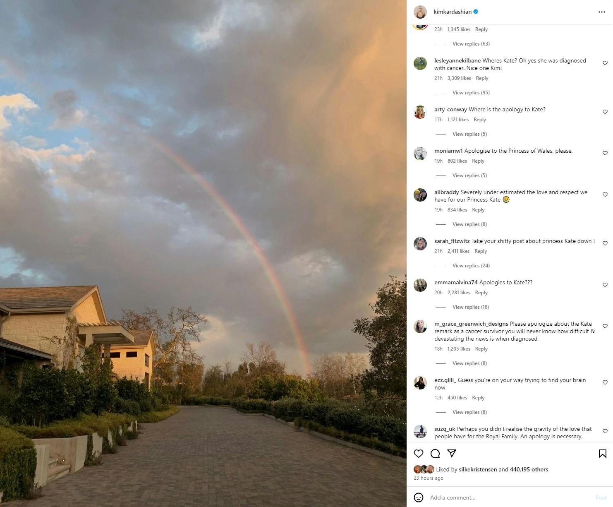This screenshot has height=507, width=613.
Task: Like the post with the heart icon
Action: click(419, 454)
